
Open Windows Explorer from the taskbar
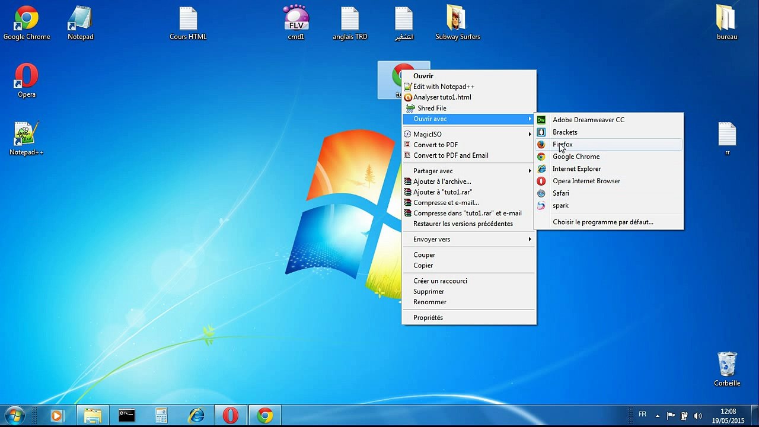(x=93, y=416)
